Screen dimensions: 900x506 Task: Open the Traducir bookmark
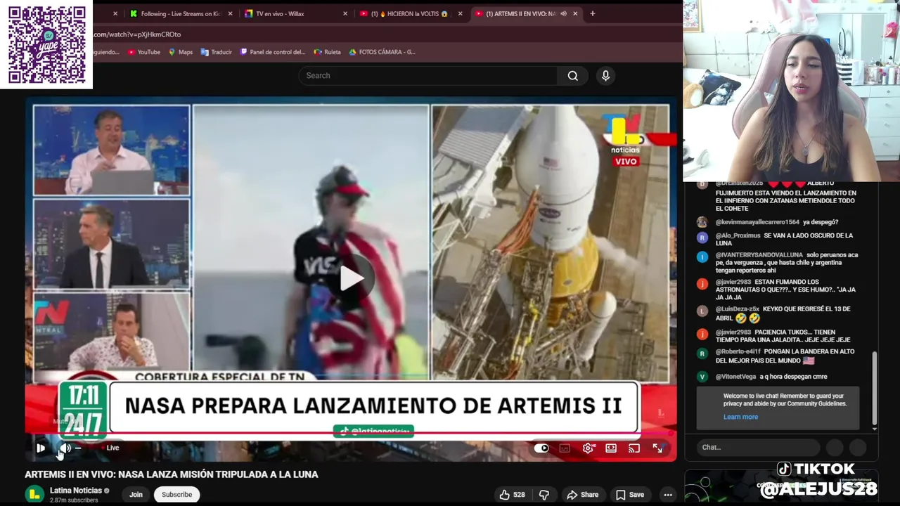(x=217, y=52)
